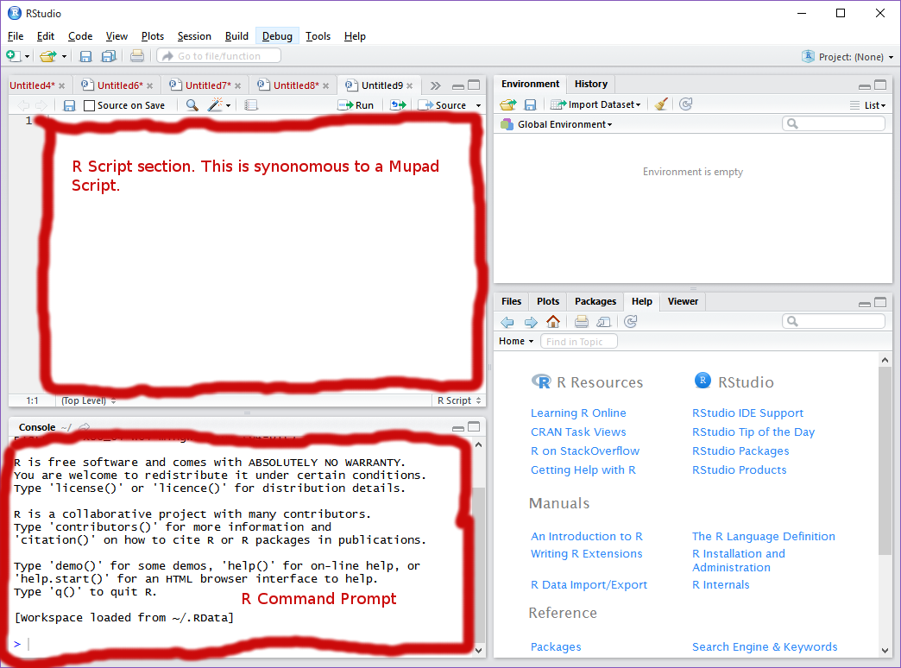Open An Introduction to R manual
This screenshot has height=668, width=901.
click(587, 536)
